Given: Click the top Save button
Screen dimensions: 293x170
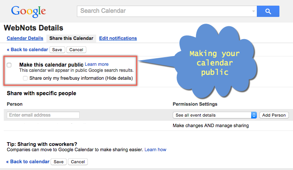Looking at the screenshot, I should (57, 50).
